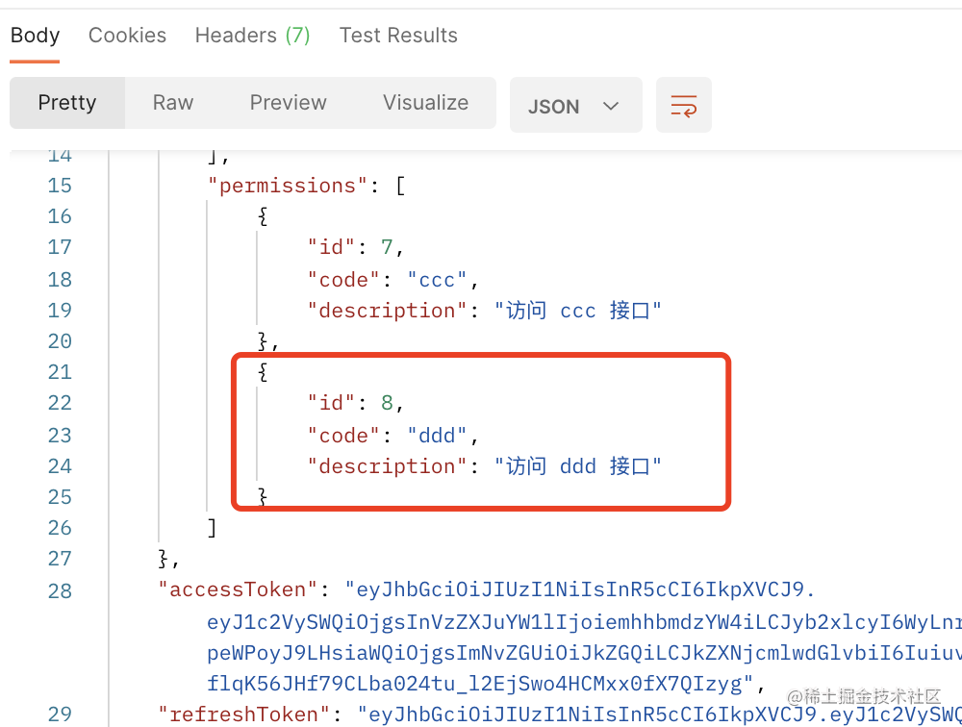962x727 pixels.
Task: Open the Visualize view
Action: tap(425, 103)
